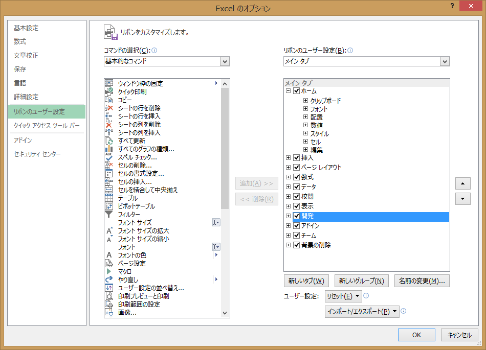Click the 画像 command icon

coord(109,313)
